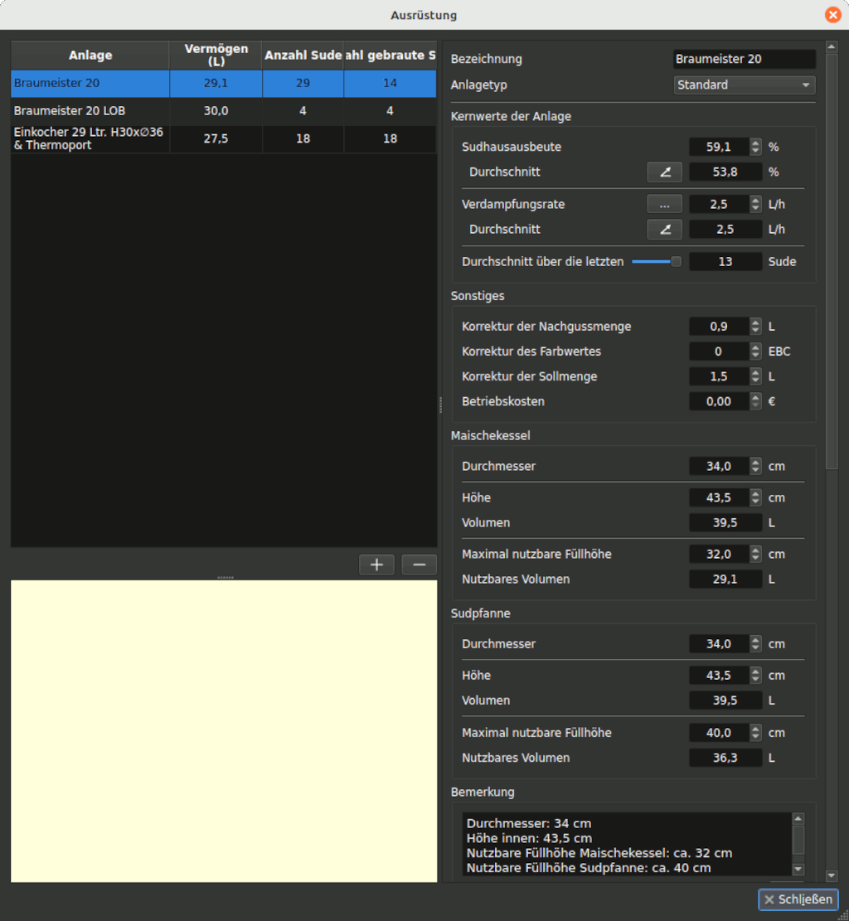Screen dimensions: 849x921
Task: Select Braumeister 20 LOB row
Action: click(91, 111)
